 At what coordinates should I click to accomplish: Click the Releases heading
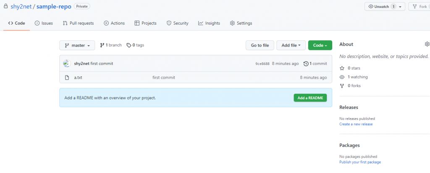tap(349, 107)
